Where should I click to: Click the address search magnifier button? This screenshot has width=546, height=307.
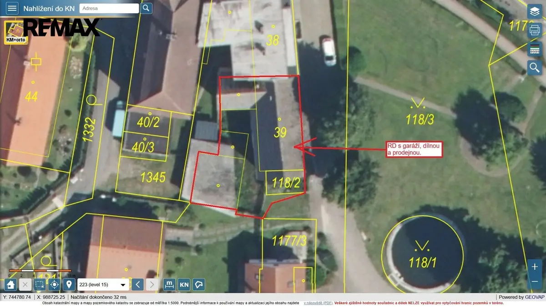click(146, 8)
